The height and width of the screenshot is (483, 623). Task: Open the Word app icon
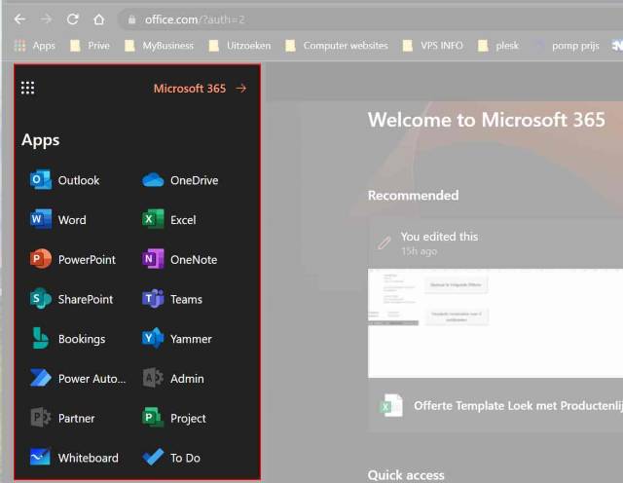click(41, 220)
